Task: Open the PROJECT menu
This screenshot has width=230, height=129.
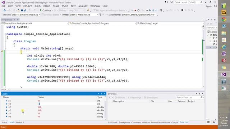Action: click(27, 6)
